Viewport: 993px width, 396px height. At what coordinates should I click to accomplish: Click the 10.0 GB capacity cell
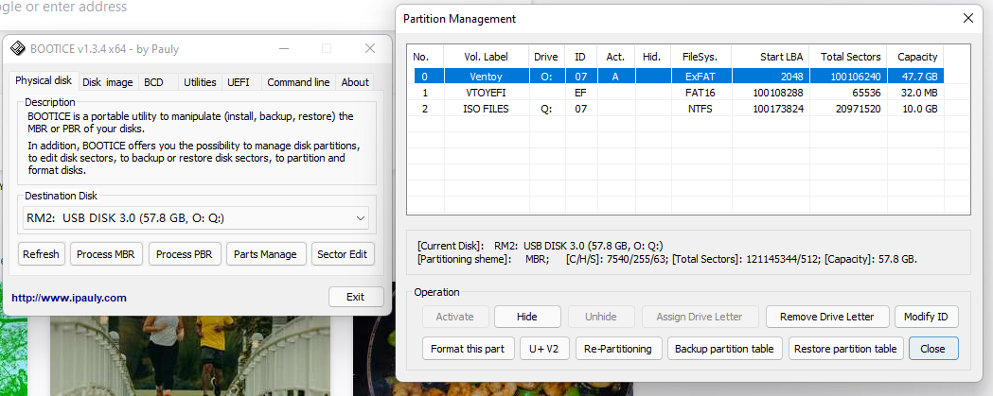pos(915,108)
